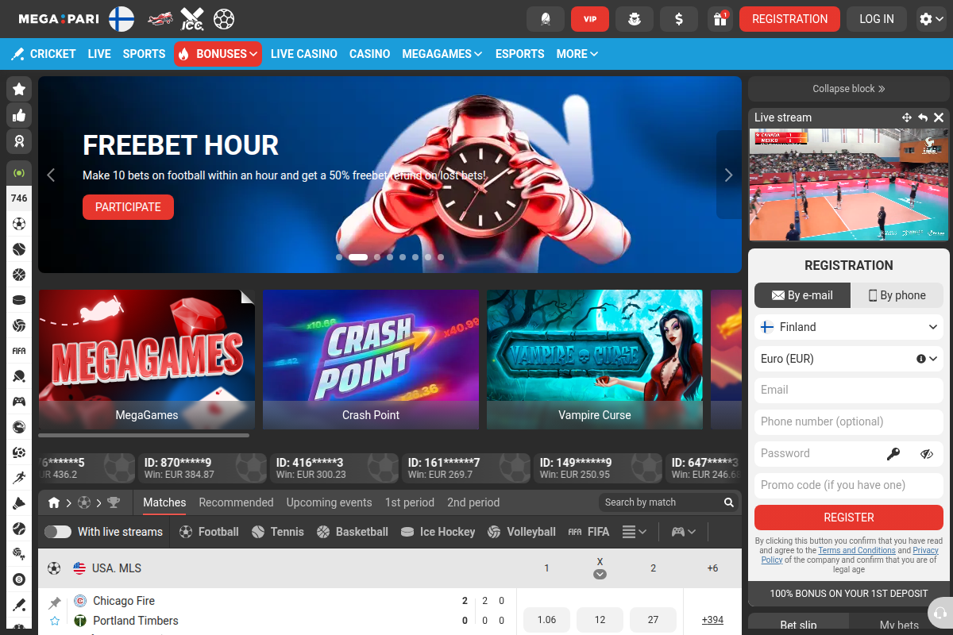Click the Finland flag in header

[122, 18]
